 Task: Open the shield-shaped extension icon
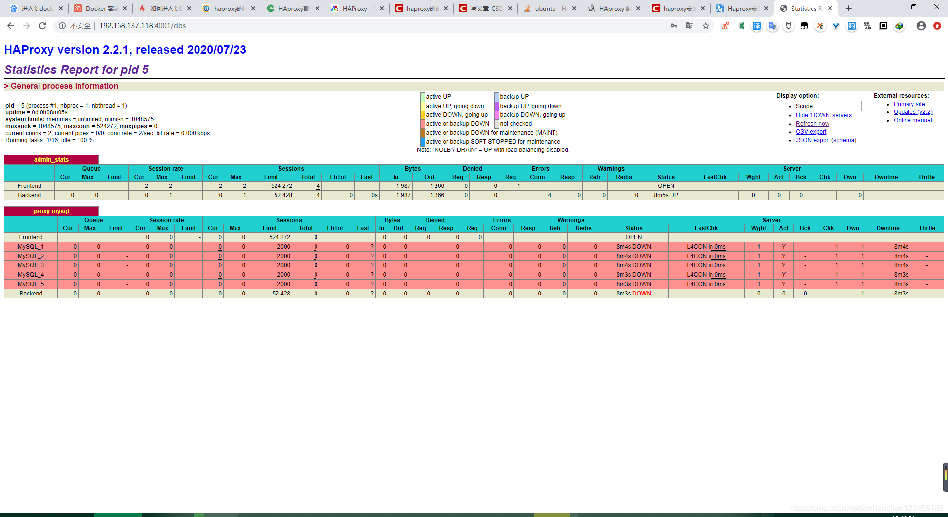coord(789,26)
